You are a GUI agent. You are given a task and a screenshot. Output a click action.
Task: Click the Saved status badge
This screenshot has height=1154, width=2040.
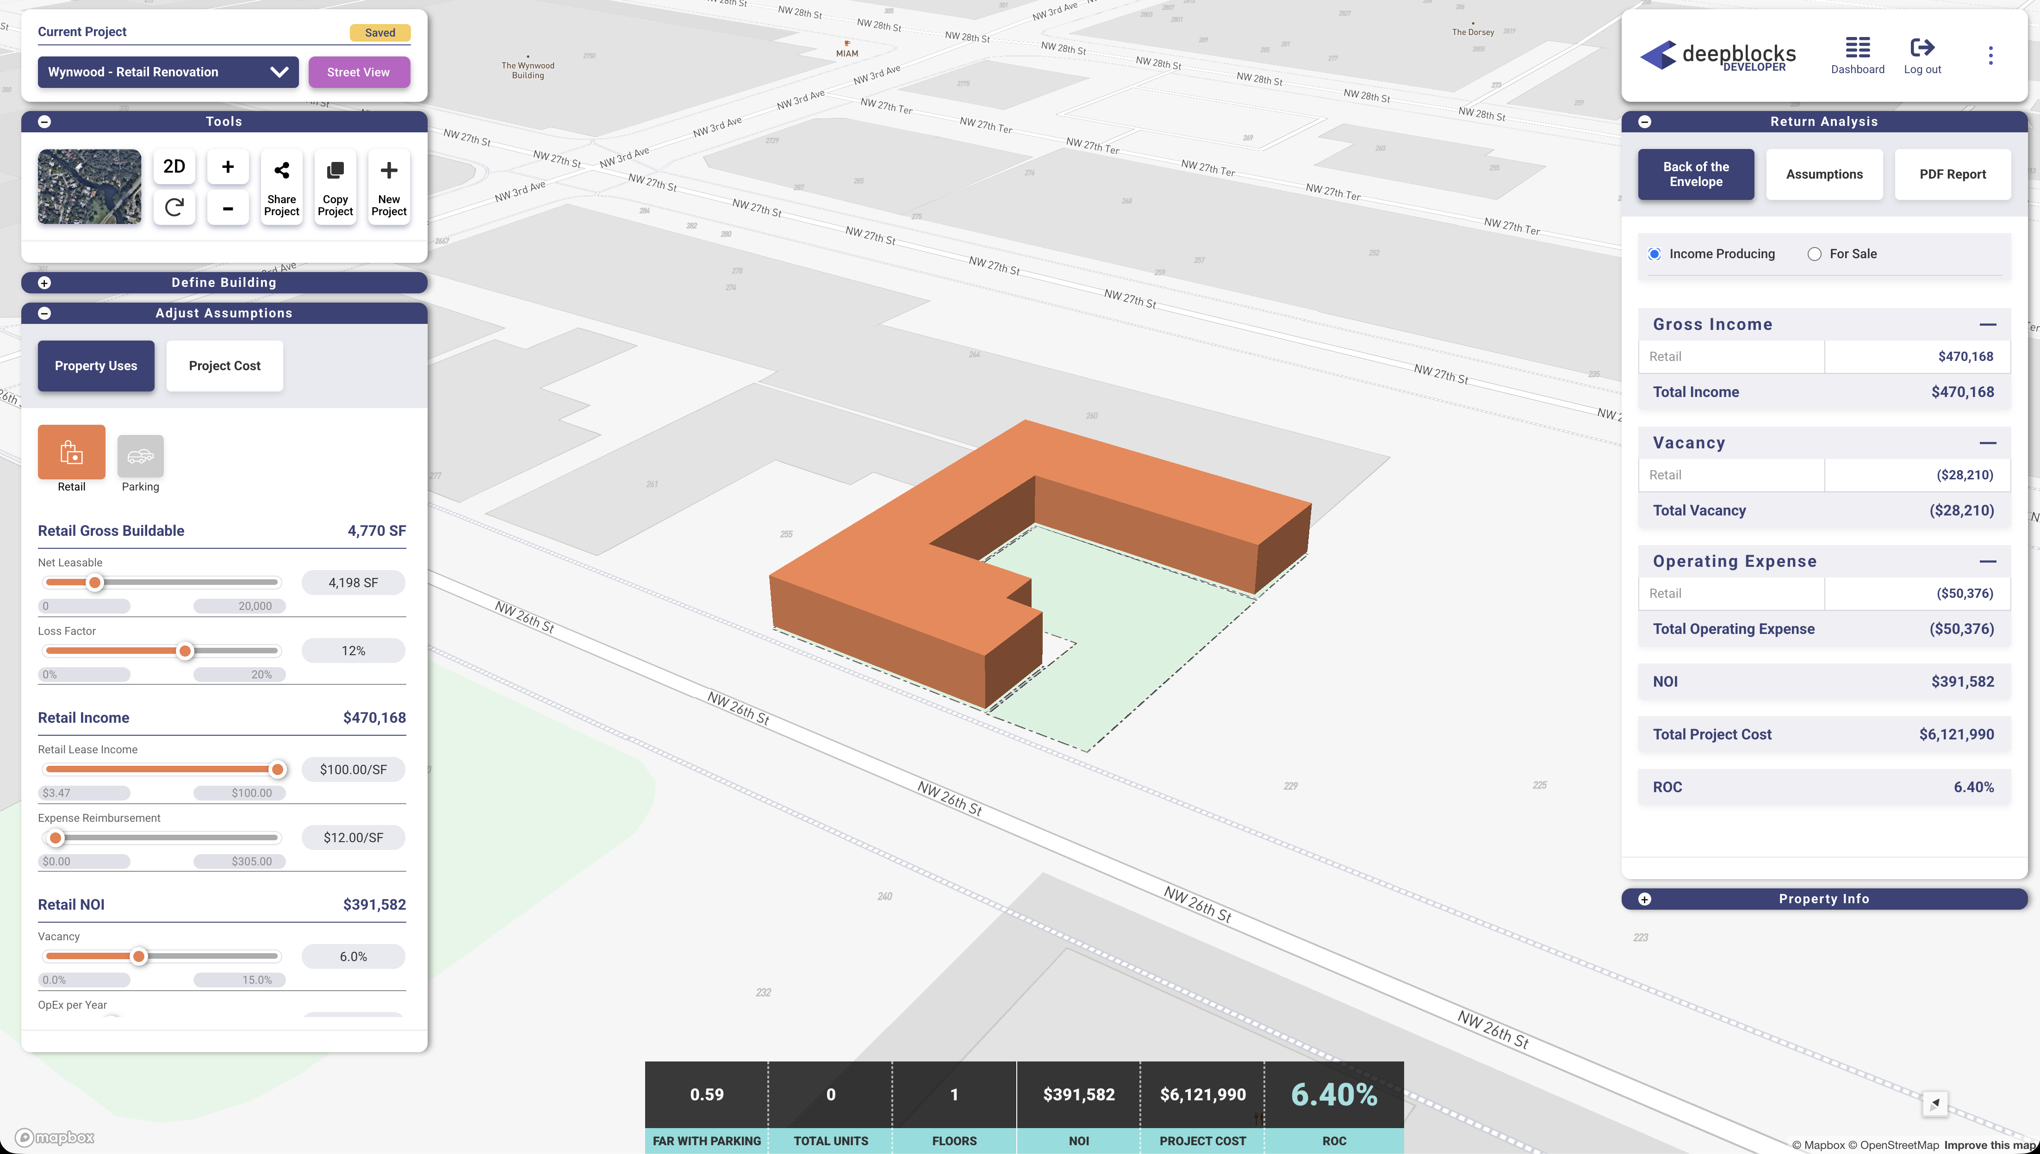380,32
